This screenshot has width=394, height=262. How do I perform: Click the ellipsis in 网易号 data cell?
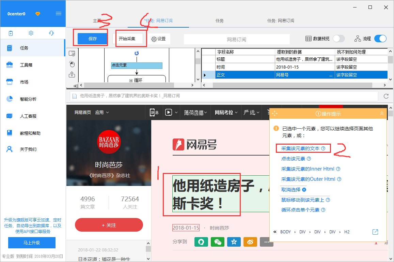pos(331,75)
